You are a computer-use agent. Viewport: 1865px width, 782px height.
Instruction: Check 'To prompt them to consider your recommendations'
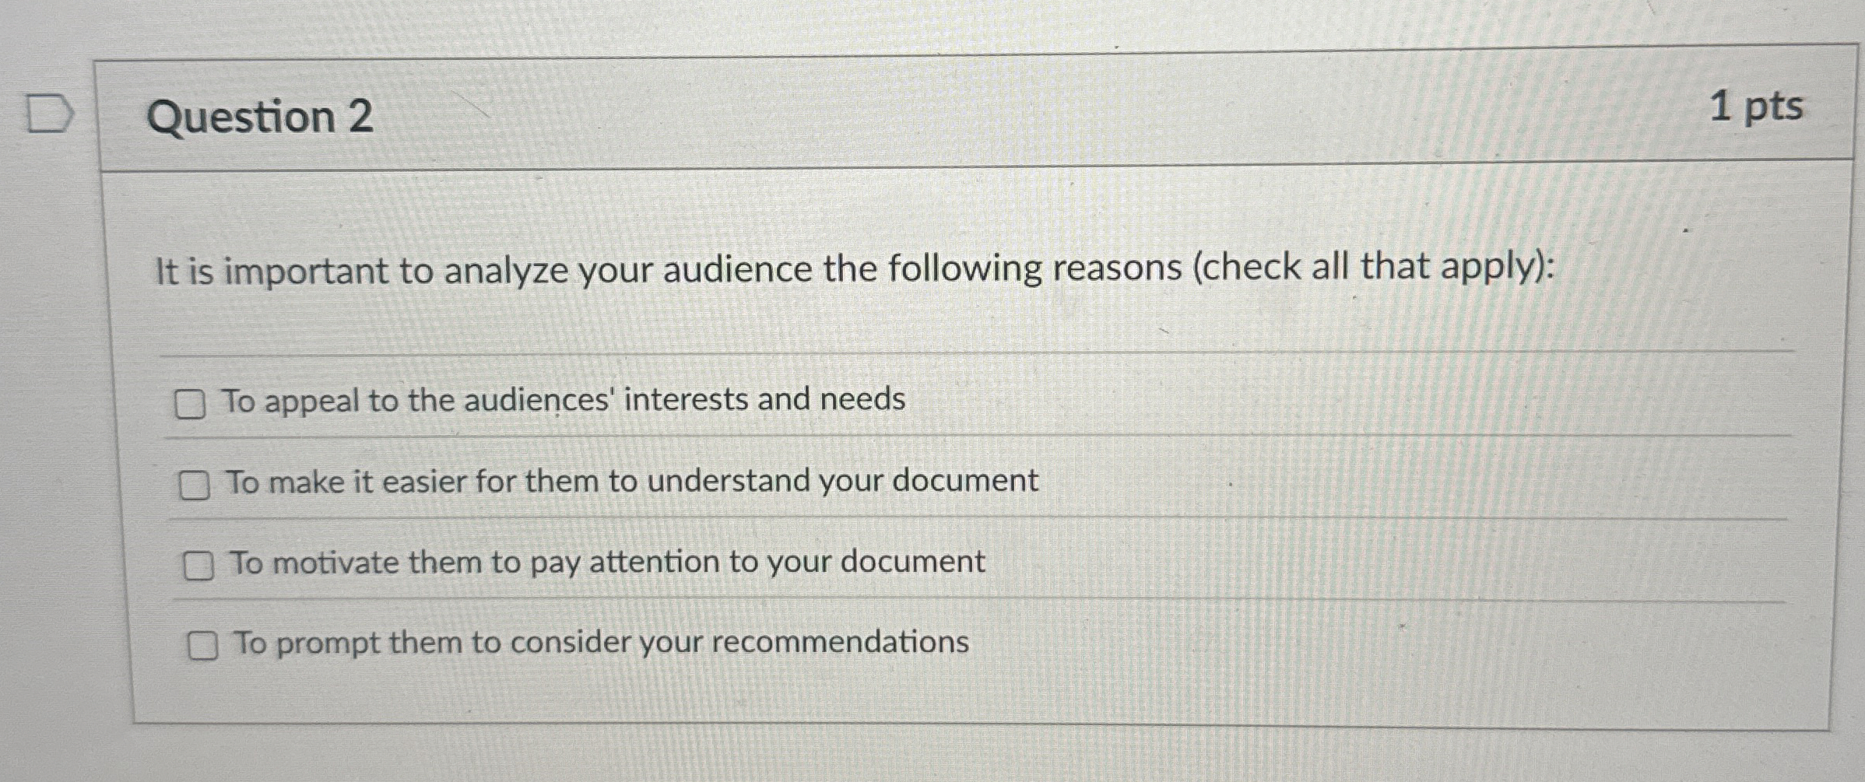(x=205, y=644)
